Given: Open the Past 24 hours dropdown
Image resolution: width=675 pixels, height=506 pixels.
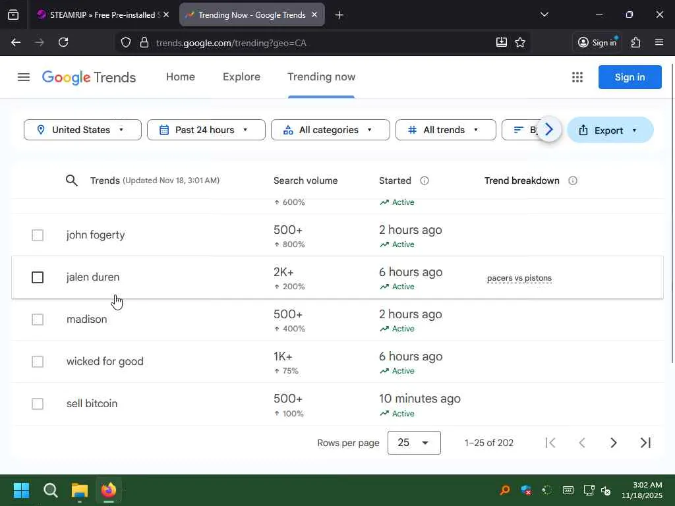Looking at the screenshot, I should coord(206,130).
